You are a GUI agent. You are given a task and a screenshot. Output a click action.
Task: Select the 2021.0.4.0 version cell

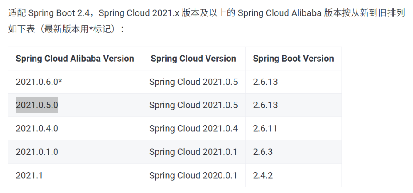[75, 129]
